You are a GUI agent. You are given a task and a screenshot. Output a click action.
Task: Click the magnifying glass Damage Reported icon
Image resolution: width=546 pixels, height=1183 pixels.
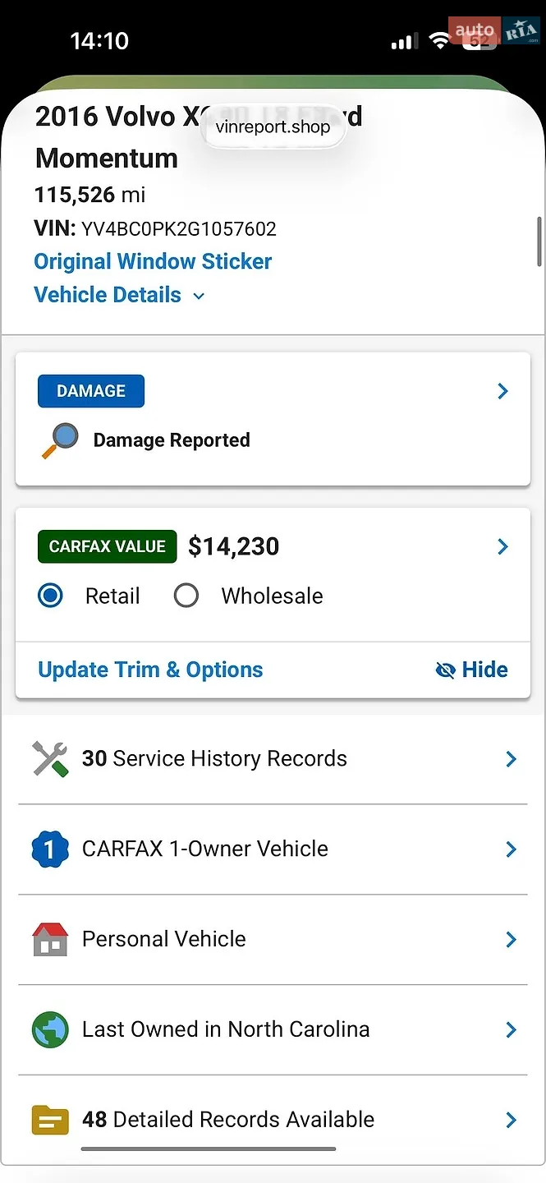click(61, 440)
